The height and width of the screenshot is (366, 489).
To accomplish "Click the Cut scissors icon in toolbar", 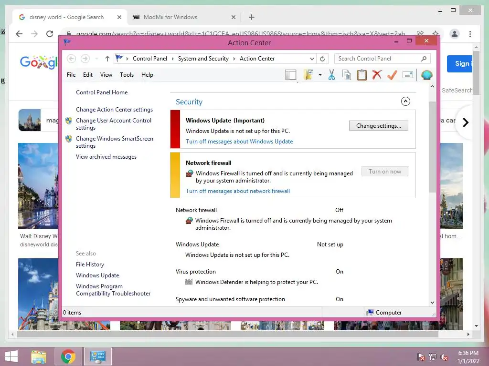I will pyautogui.click(x=331, y=75).
